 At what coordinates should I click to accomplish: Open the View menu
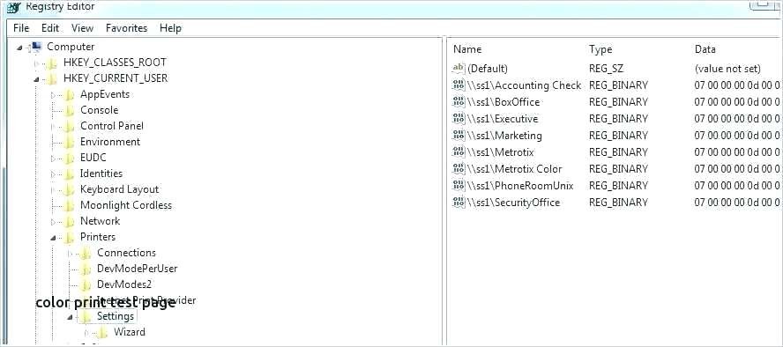tap(82, 28)
